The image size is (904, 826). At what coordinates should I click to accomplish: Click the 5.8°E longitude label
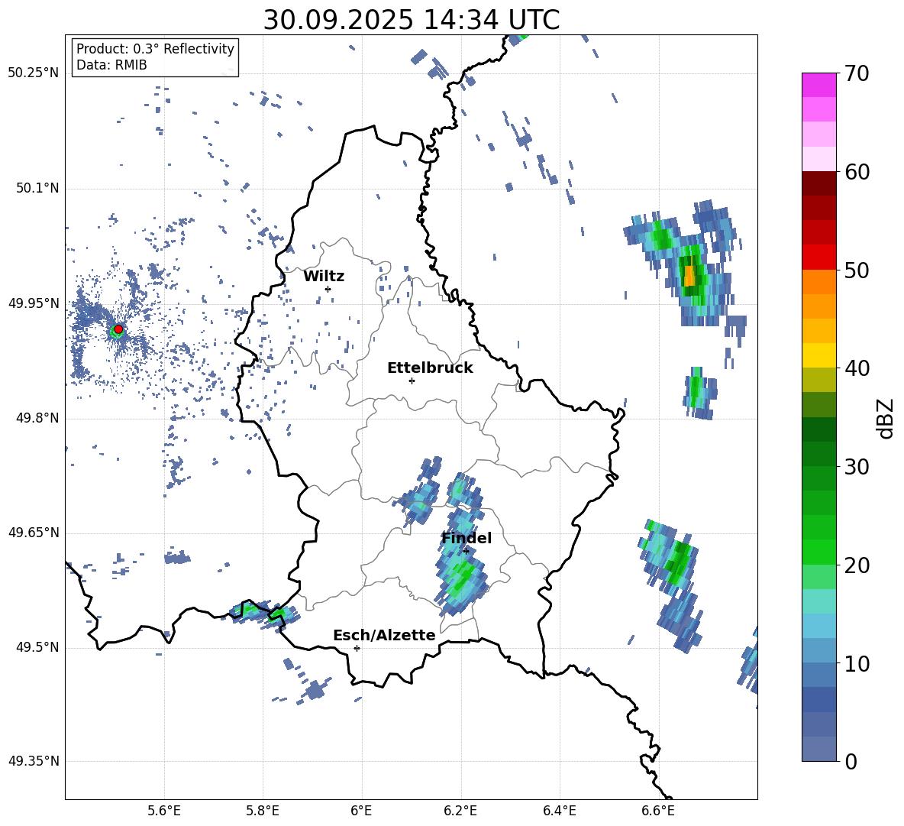tap(263, 811)
